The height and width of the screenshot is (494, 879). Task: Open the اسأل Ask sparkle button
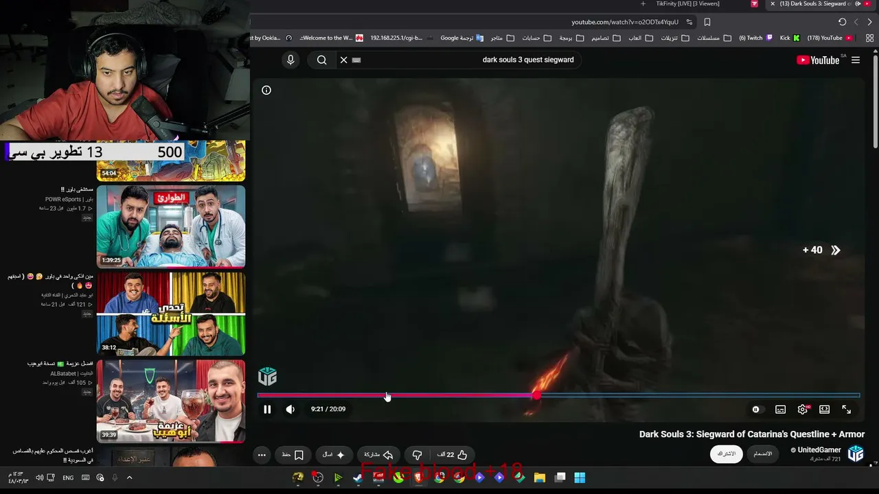(x=334, y=455)
